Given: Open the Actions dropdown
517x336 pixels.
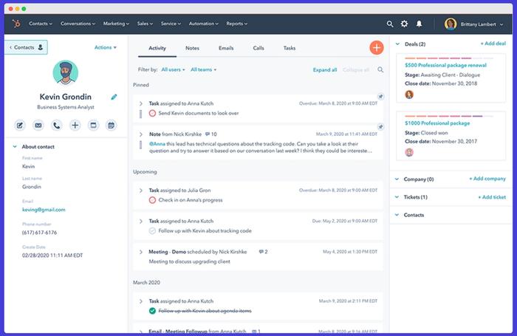Looking at the screenshot, I should (106, 47).
